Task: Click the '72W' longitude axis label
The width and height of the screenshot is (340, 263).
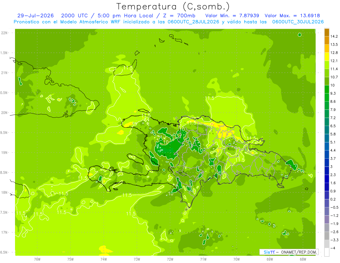Action: (170, 259)
